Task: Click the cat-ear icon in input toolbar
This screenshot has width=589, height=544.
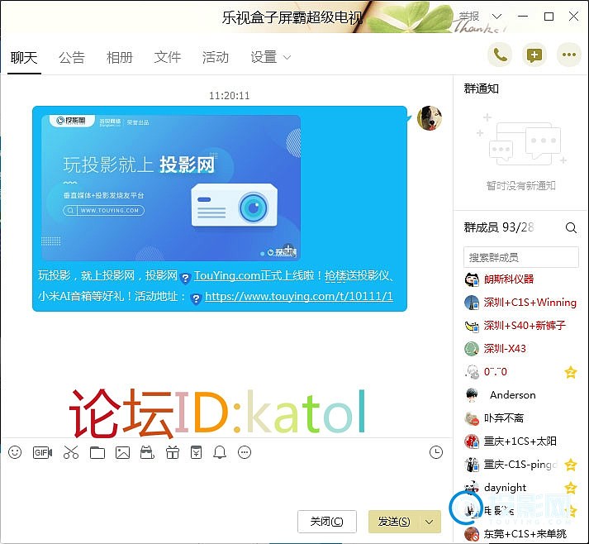Action: pyautogui.click(x=147, y=452)
